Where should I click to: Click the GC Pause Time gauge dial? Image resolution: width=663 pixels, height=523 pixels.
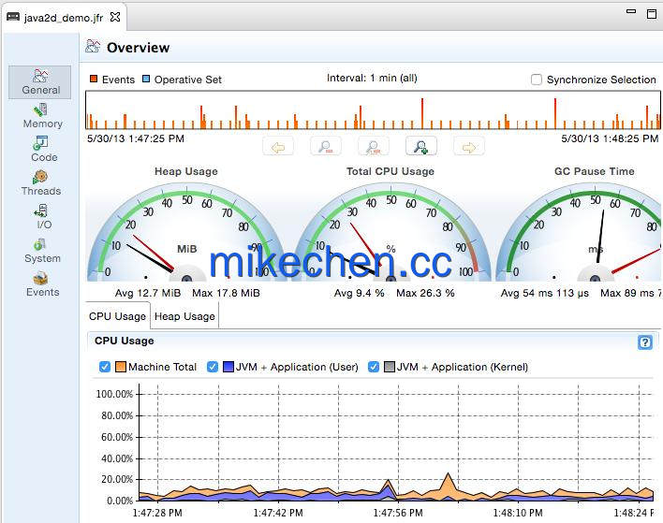coord(580,232)
